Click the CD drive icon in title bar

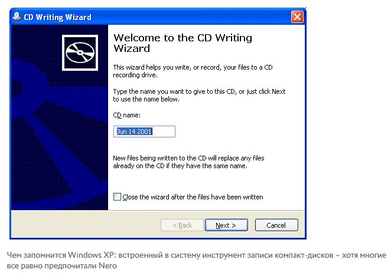pos(17,17)
